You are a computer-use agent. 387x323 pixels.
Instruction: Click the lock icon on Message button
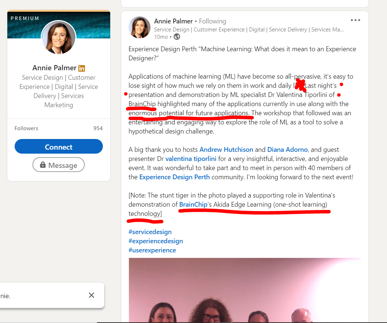click(43, 165)
